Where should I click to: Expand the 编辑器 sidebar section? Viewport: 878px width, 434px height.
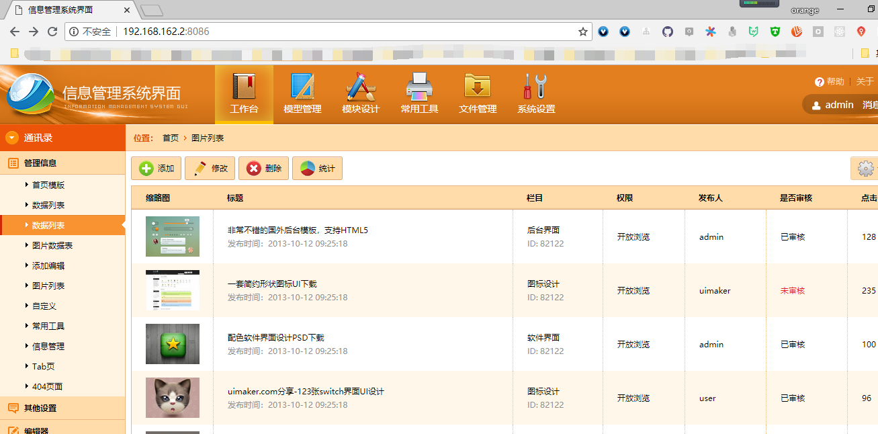[62, 428]
